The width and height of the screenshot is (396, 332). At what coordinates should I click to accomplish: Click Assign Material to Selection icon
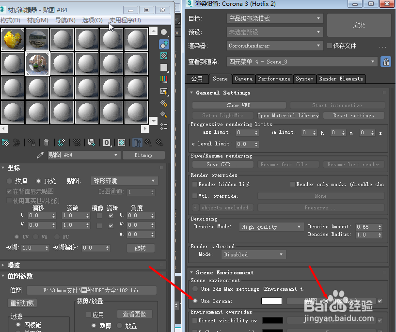32,142
